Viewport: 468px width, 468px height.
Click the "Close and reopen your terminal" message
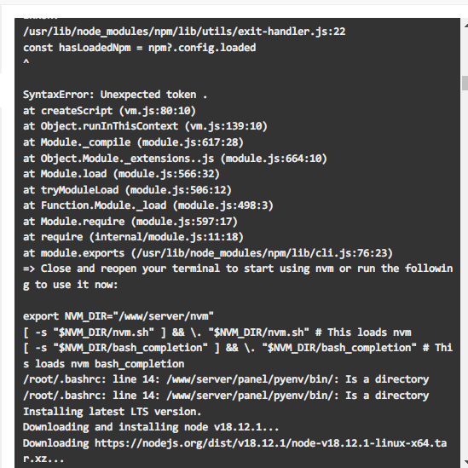(238, 276)
